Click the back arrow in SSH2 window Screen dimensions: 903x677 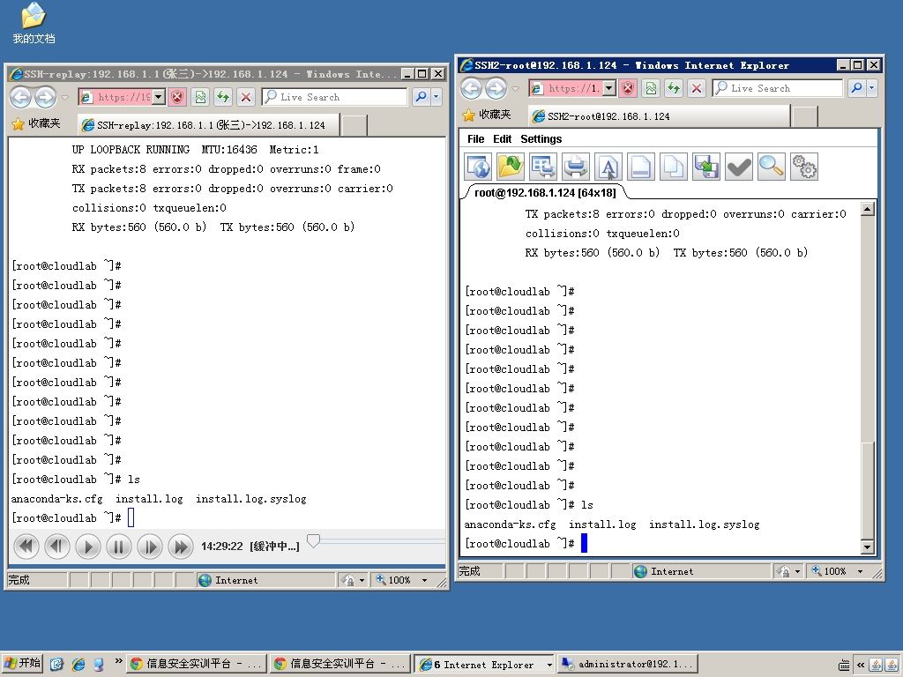point(472,89)
